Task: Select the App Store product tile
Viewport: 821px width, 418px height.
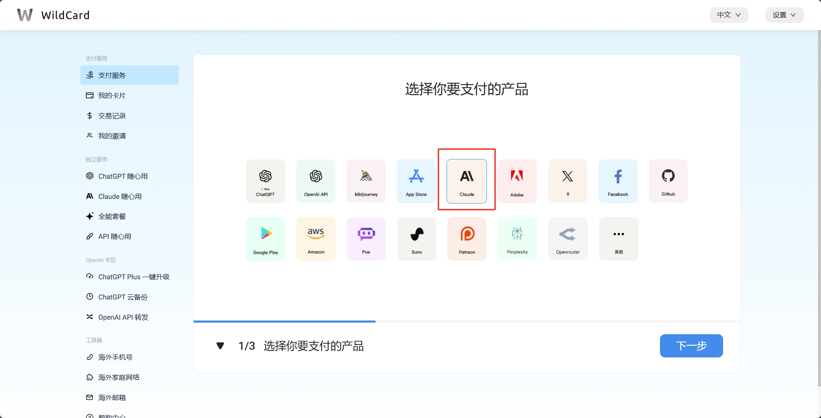Action: [x=416, y=181]
